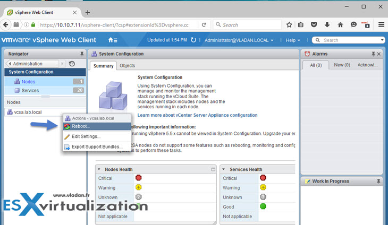388x225 pixels.
Task: Click the Services count badge 20
Action: coord(79,90)
